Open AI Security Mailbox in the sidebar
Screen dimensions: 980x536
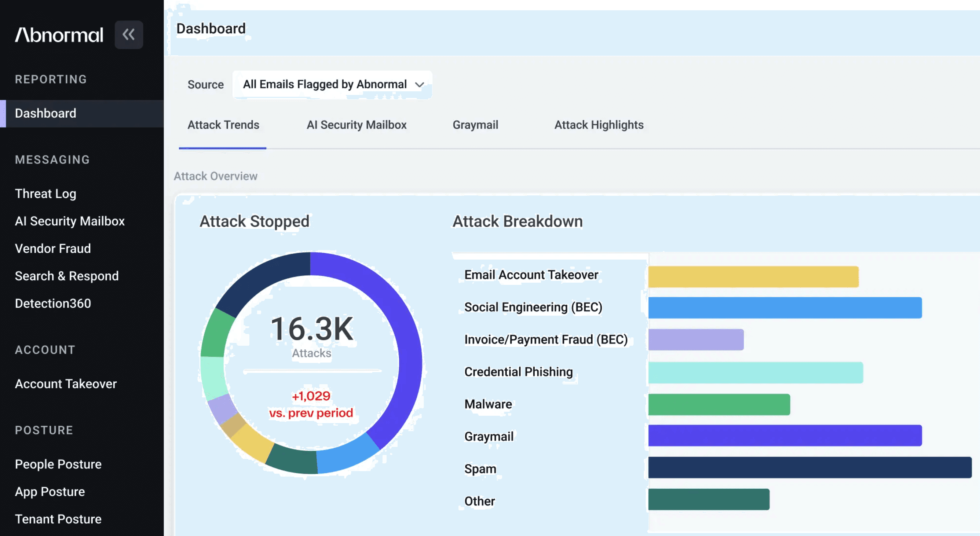click(x=70, y=221)
